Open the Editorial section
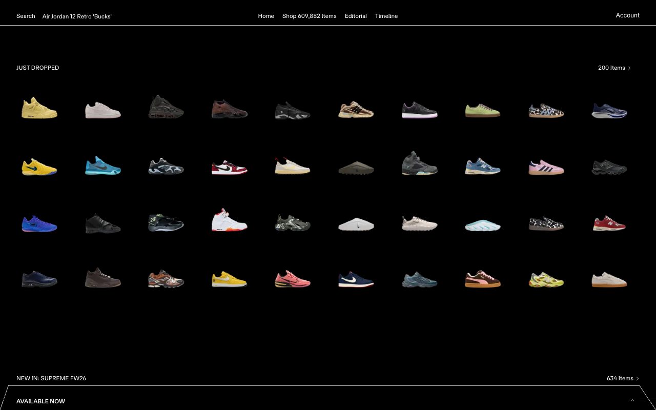This screenshot has width=656, height=410. pos(356,16)
